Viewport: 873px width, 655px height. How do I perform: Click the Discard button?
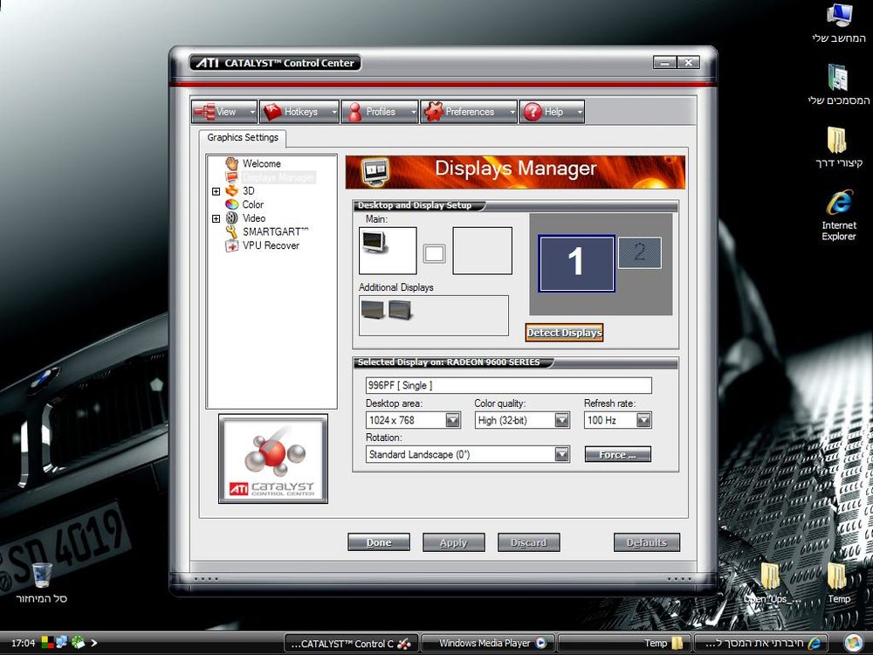tap(528, 542)
